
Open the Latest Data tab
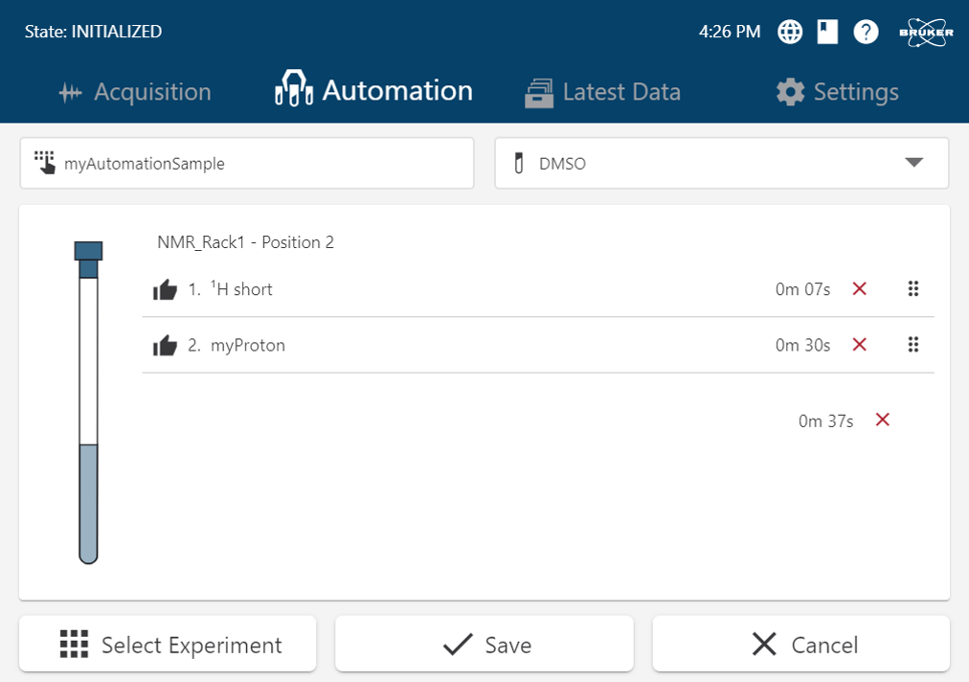(x=602, y=92)
